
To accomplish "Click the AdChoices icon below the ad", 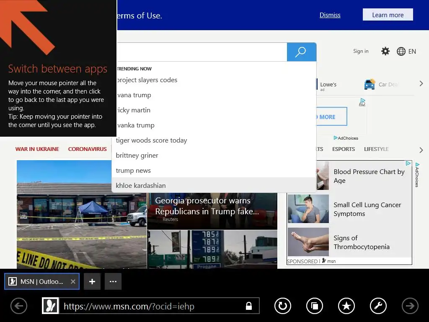I will click(336, 138).
